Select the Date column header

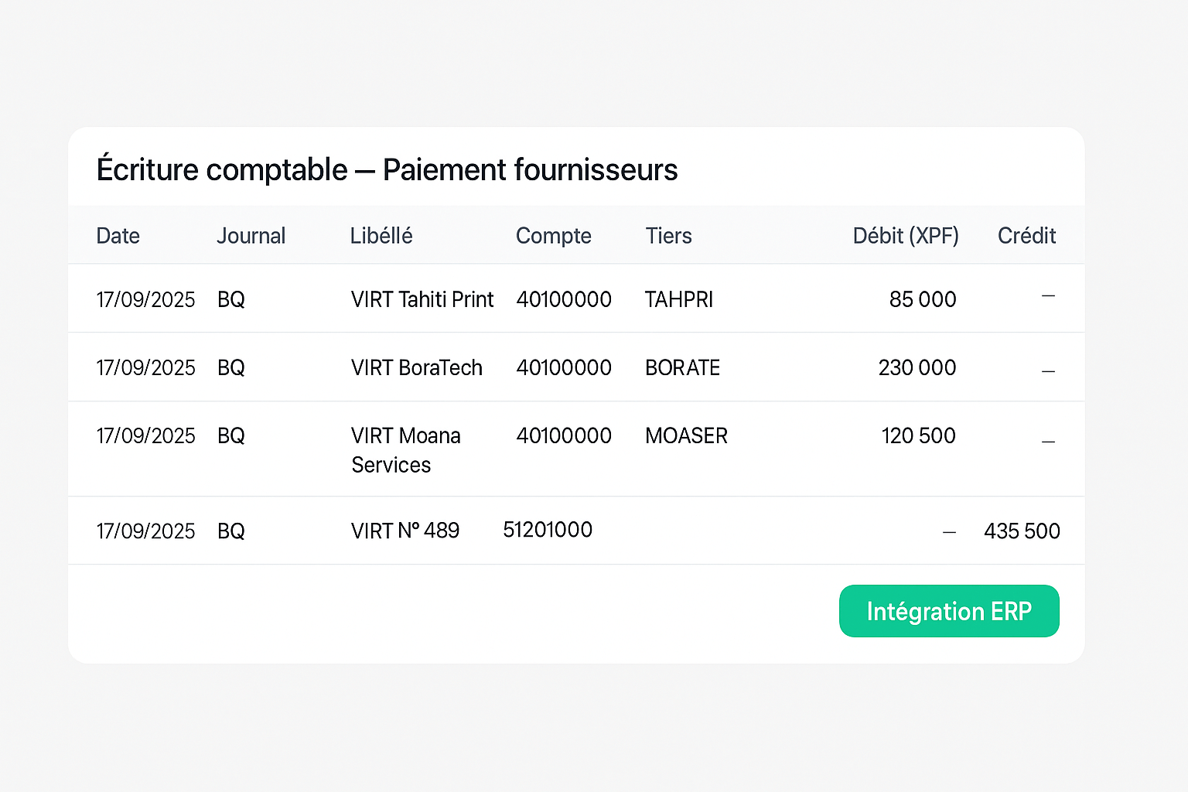(x=118, y=236)
